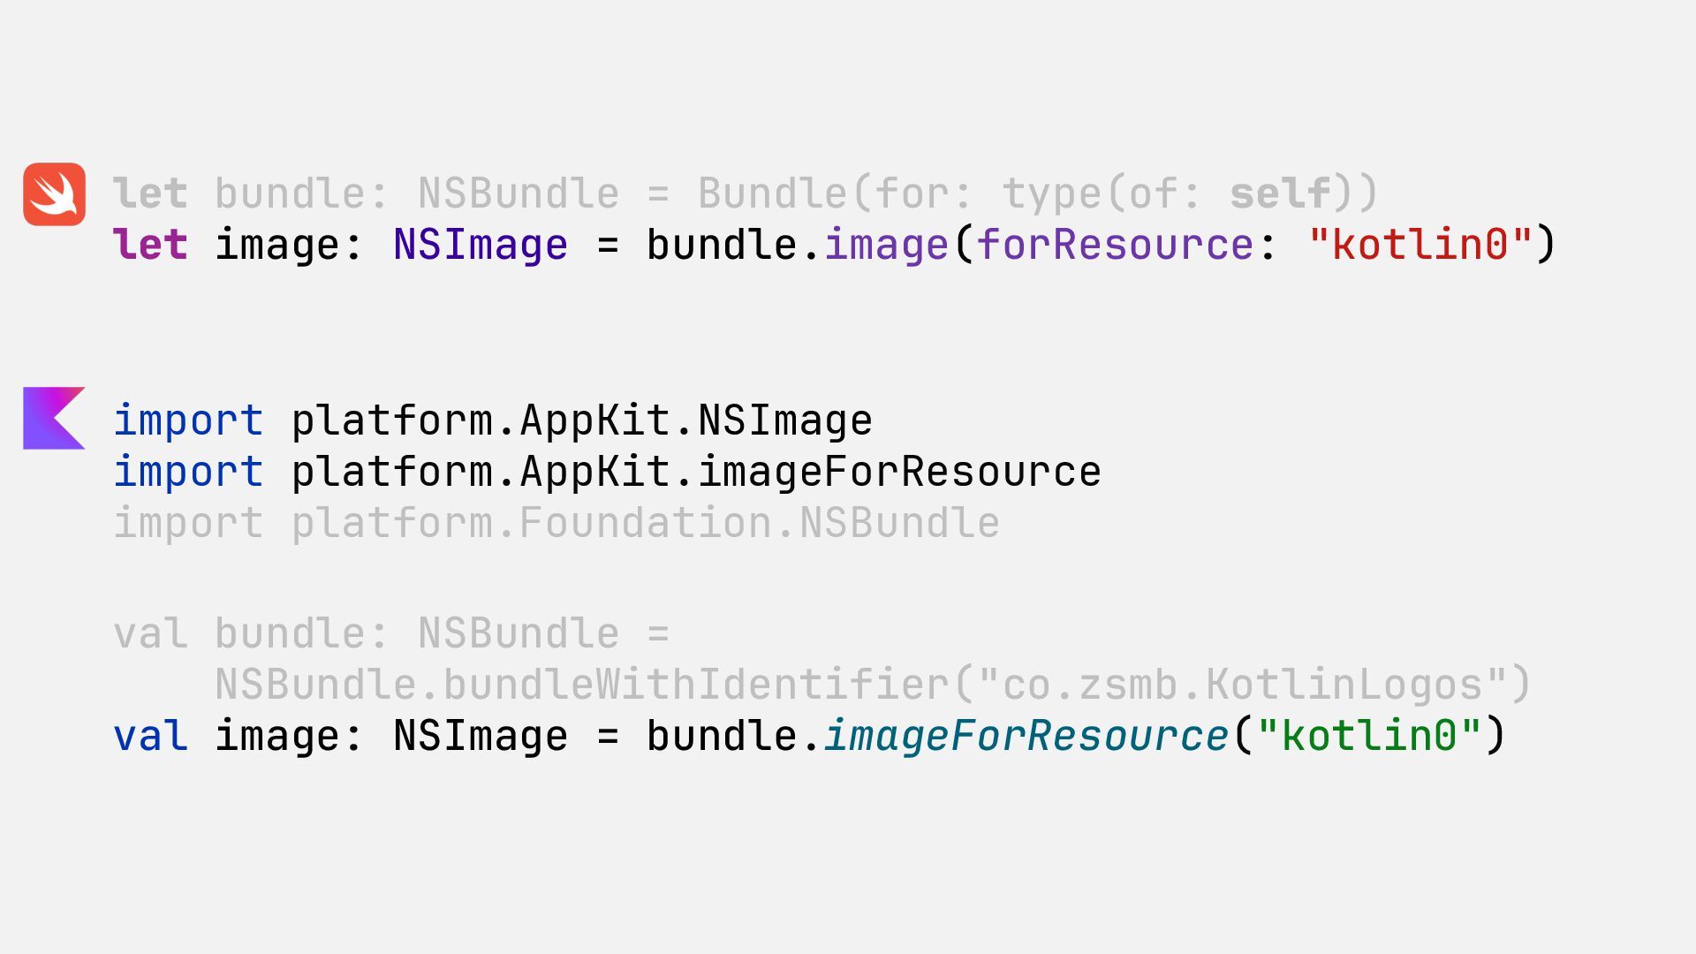Viewport: 1696px width, 954px height.
Task: Click the bold 'let' keyword before image
Action: (x=150, y=245)
